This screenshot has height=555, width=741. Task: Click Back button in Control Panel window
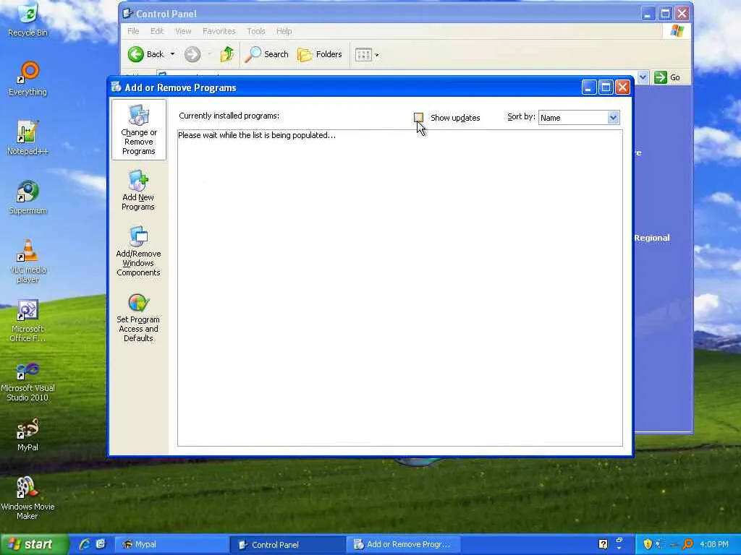pos(146,54)
